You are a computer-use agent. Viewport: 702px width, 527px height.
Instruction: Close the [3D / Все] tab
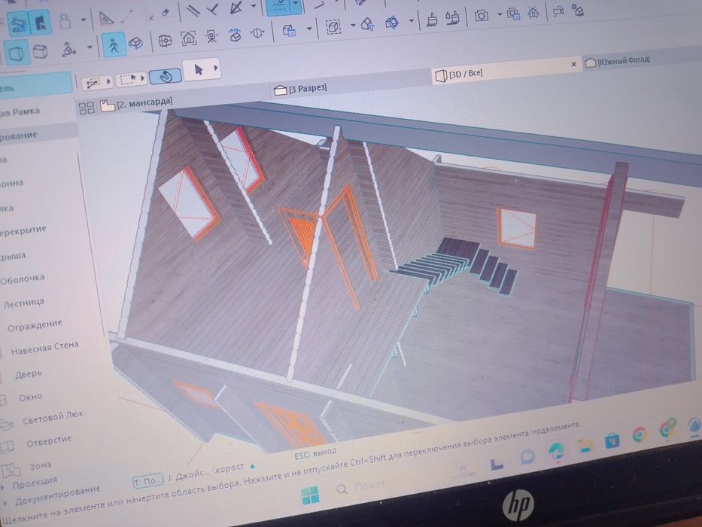coord(573,65)
